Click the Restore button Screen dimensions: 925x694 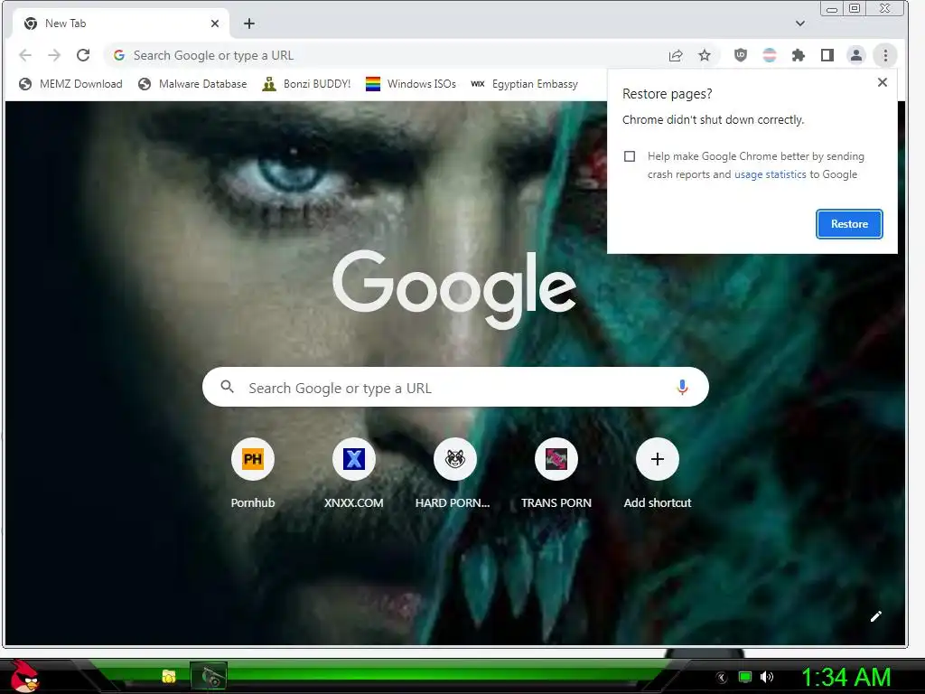coord(849,224)
